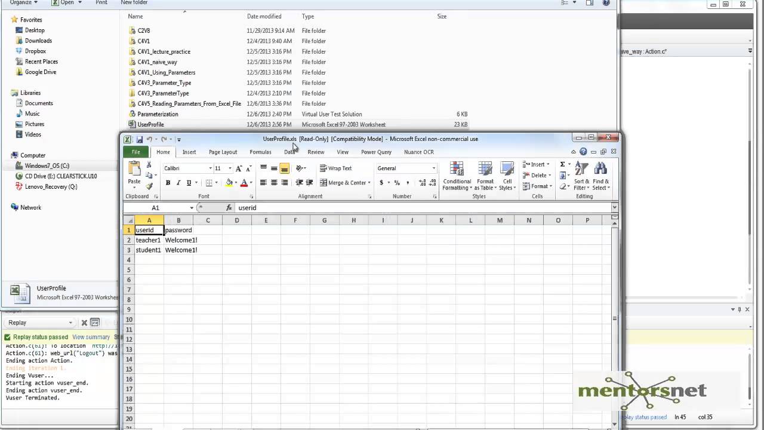Open the General number format dropdown
764x430 pixels.
(x=434, y=168)
